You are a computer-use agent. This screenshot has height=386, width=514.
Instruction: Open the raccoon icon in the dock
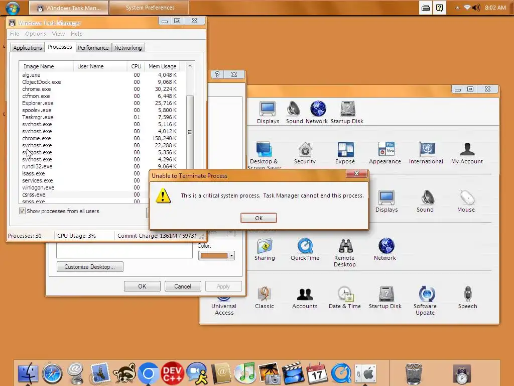point(124,373)
